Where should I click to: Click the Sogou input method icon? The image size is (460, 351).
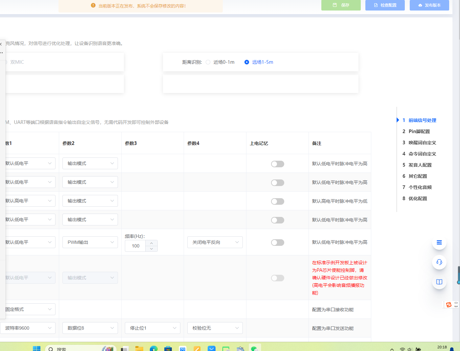[449, 305]
